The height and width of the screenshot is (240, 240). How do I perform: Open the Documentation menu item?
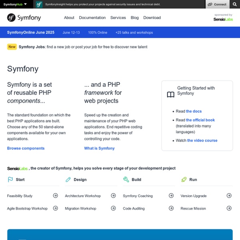coord(92,18)
